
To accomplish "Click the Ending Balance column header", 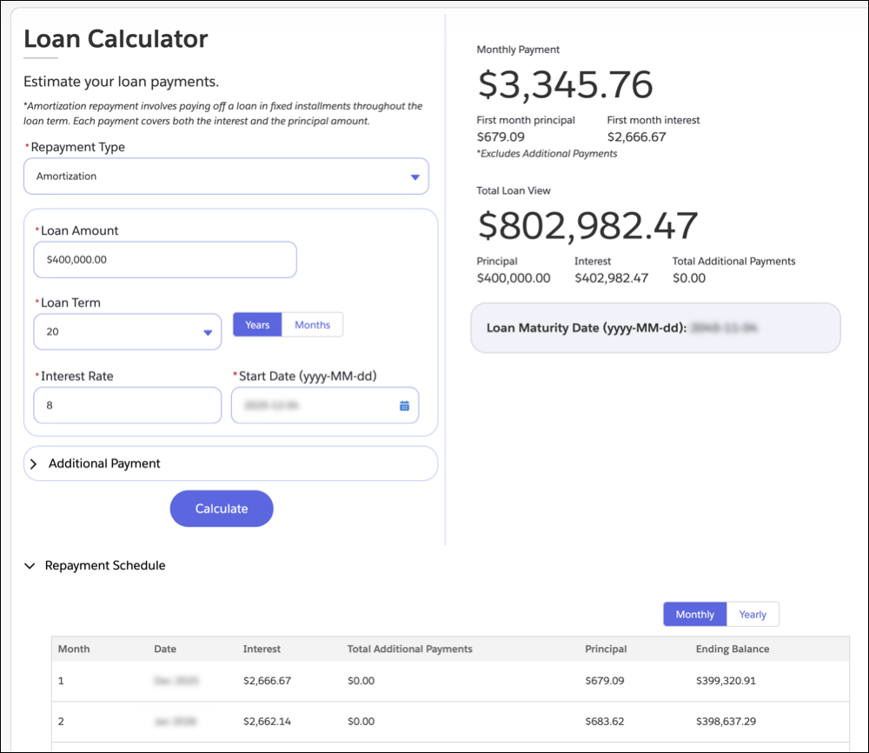I will point(732,649).
